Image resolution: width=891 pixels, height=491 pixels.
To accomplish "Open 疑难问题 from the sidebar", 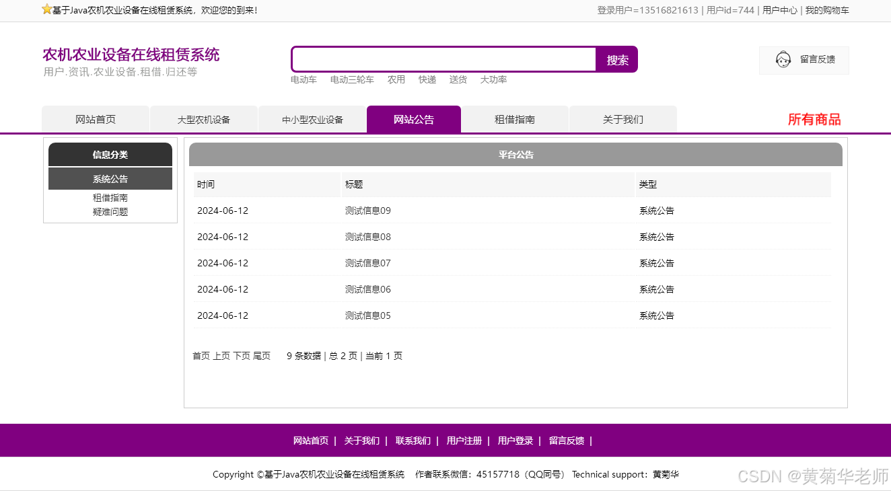I will tap(110, 211).
